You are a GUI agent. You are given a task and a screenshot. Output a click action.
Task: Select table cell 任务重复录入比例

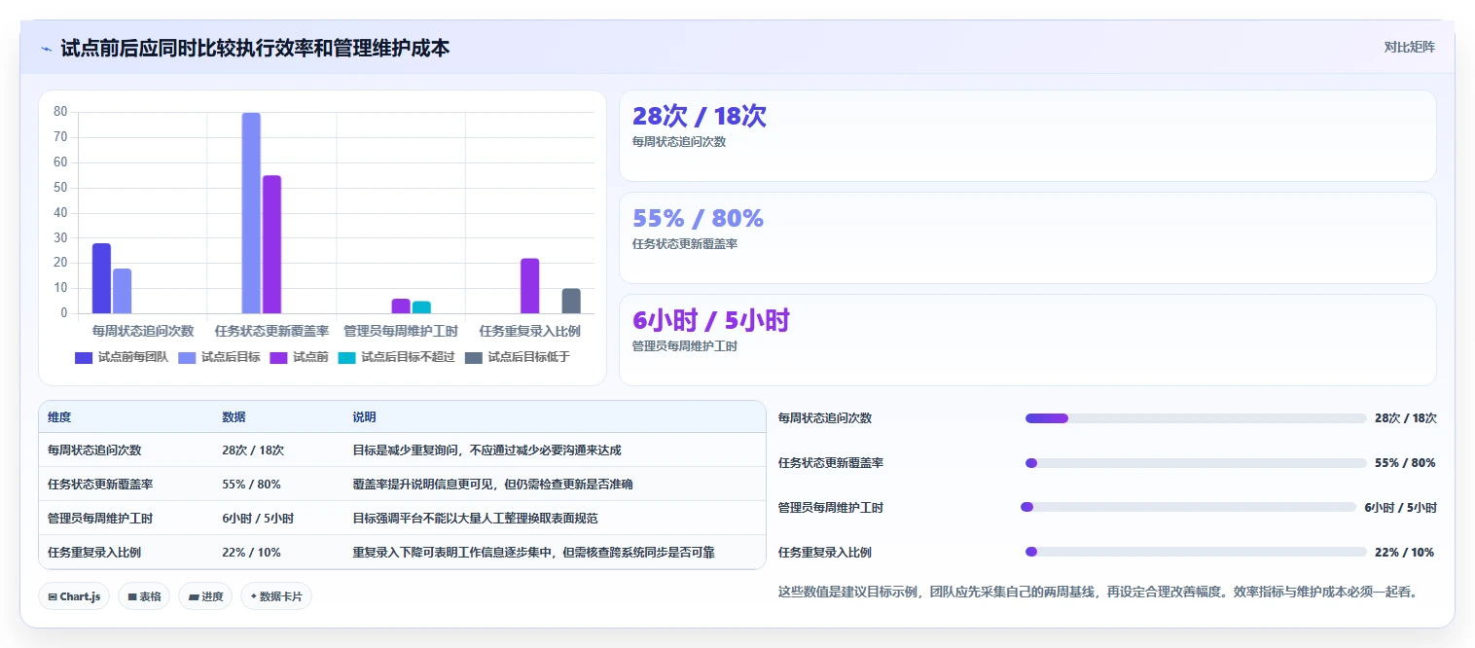coord(94,553)
